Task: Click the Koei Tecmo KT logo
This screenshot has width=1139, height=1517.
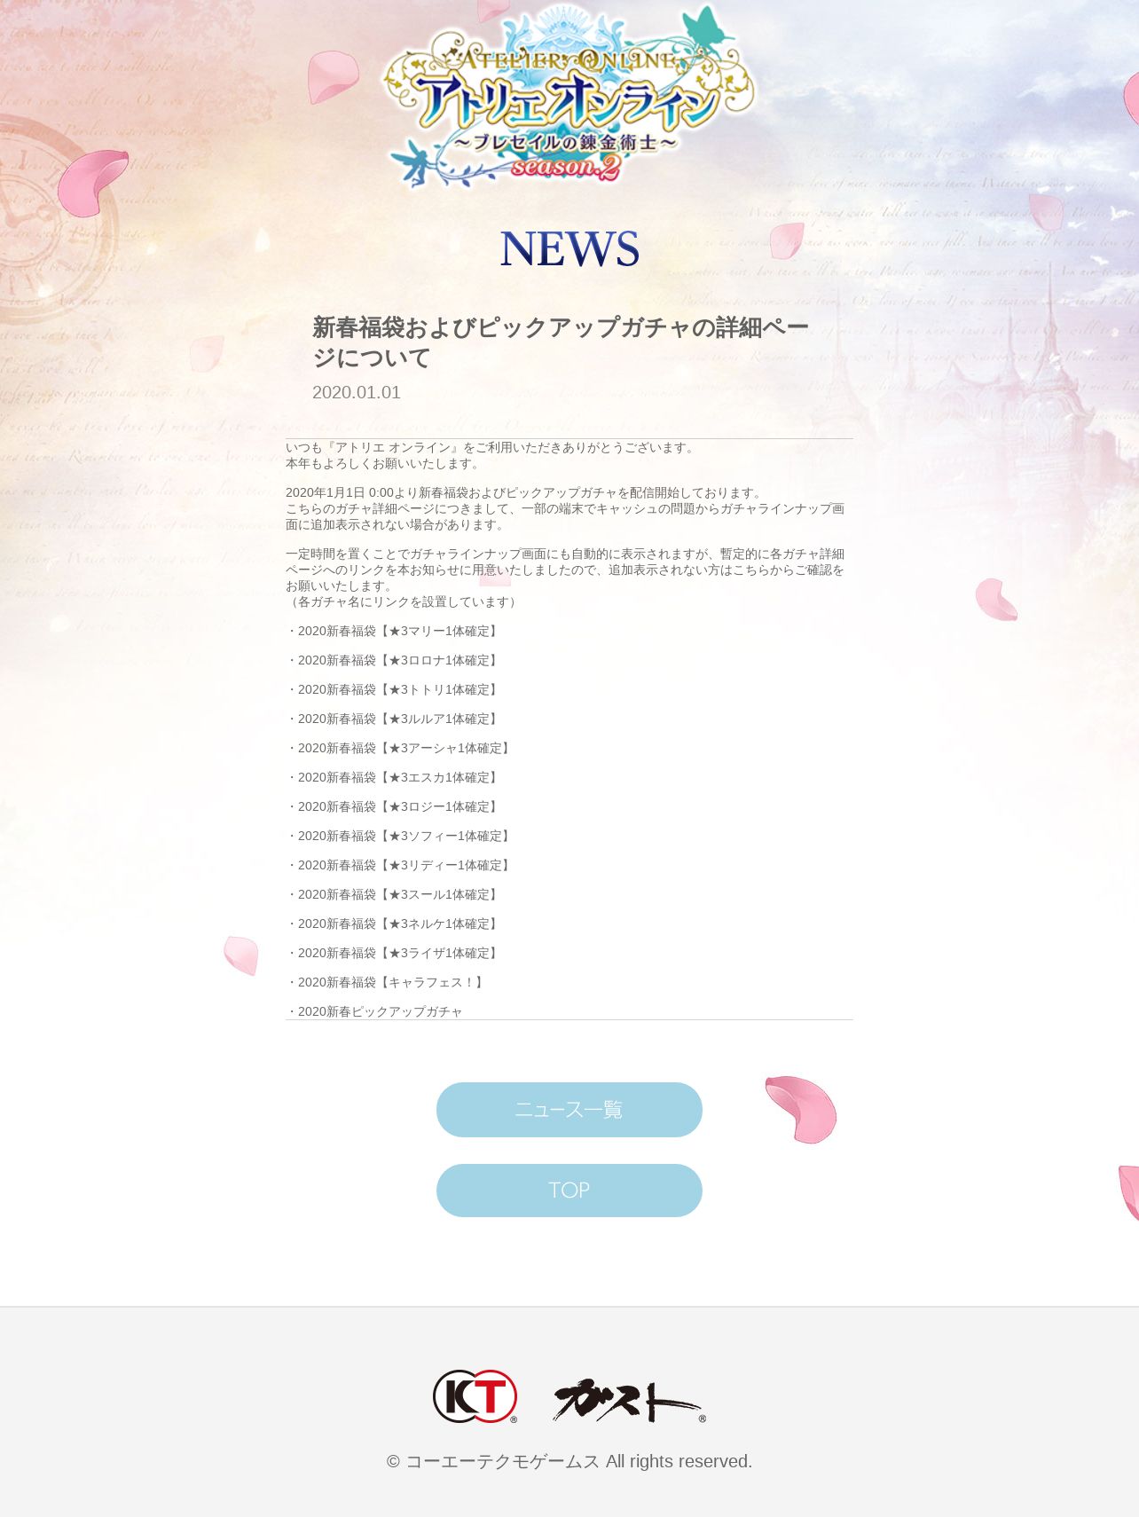Action: [x=475, y=1396]
